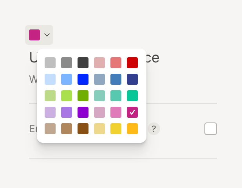Choose the lime green swatch

67,96
